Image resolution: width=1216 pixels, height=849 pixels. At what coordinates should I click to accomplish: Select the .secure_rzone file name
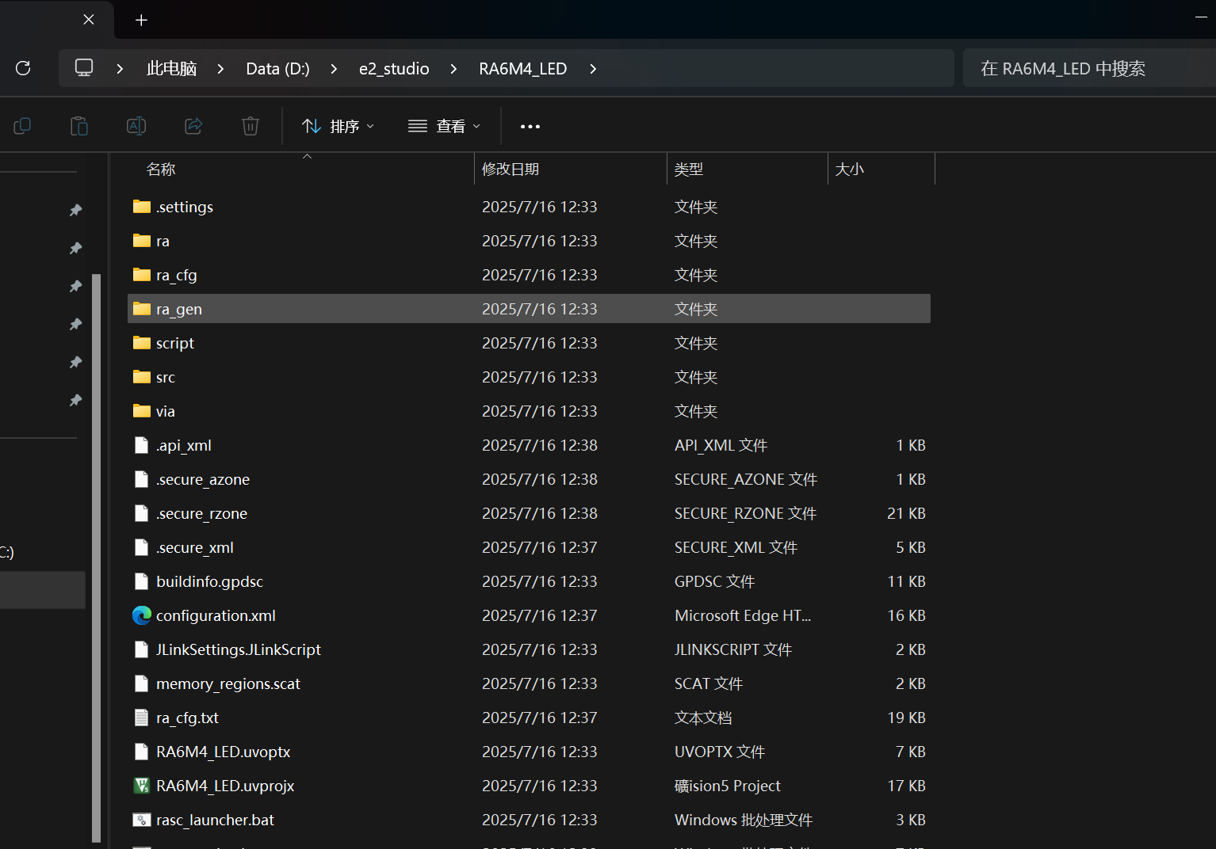pos(202,514)
